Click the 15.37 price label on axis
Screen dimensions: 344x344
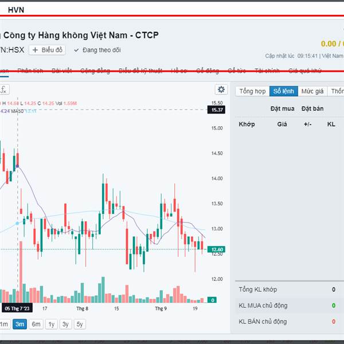click(x=217, y=110)
